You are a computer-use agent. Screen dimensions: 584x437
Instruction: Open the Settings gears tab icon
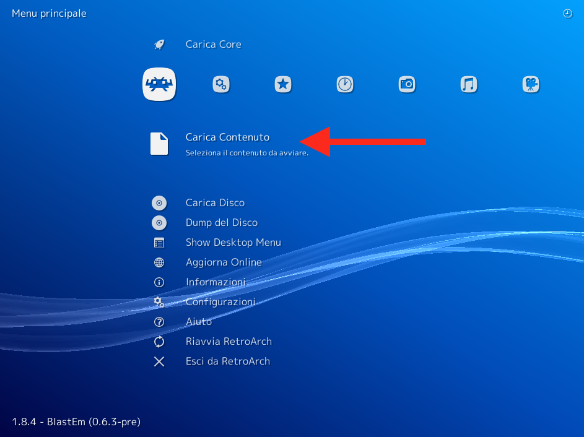click(221, 84)
